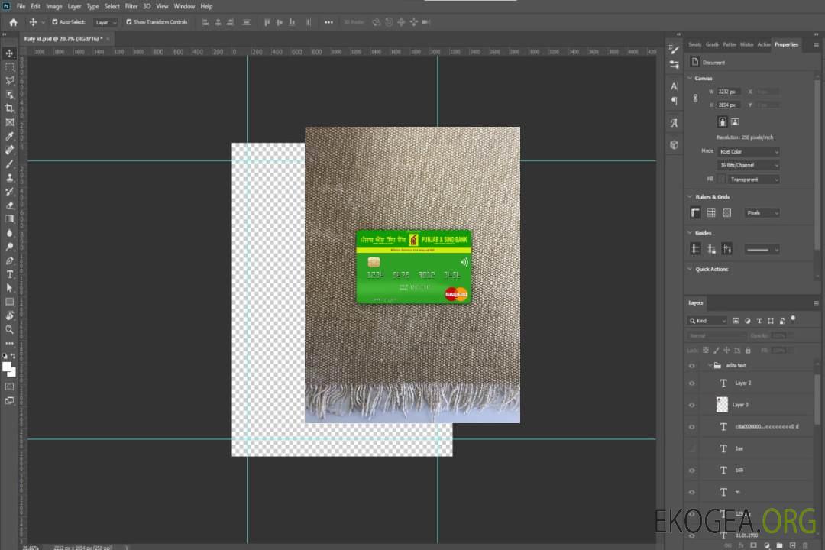This screenshot has width=825, height=550.
Task: Open the RGB Color mode dropdown
Action: tap(749, 151)
